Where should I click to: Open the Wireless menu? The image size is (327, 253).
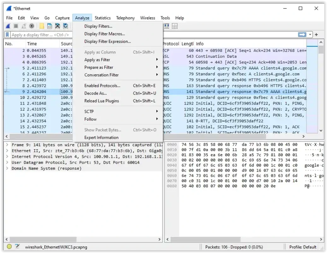click(x=148, y=18)
